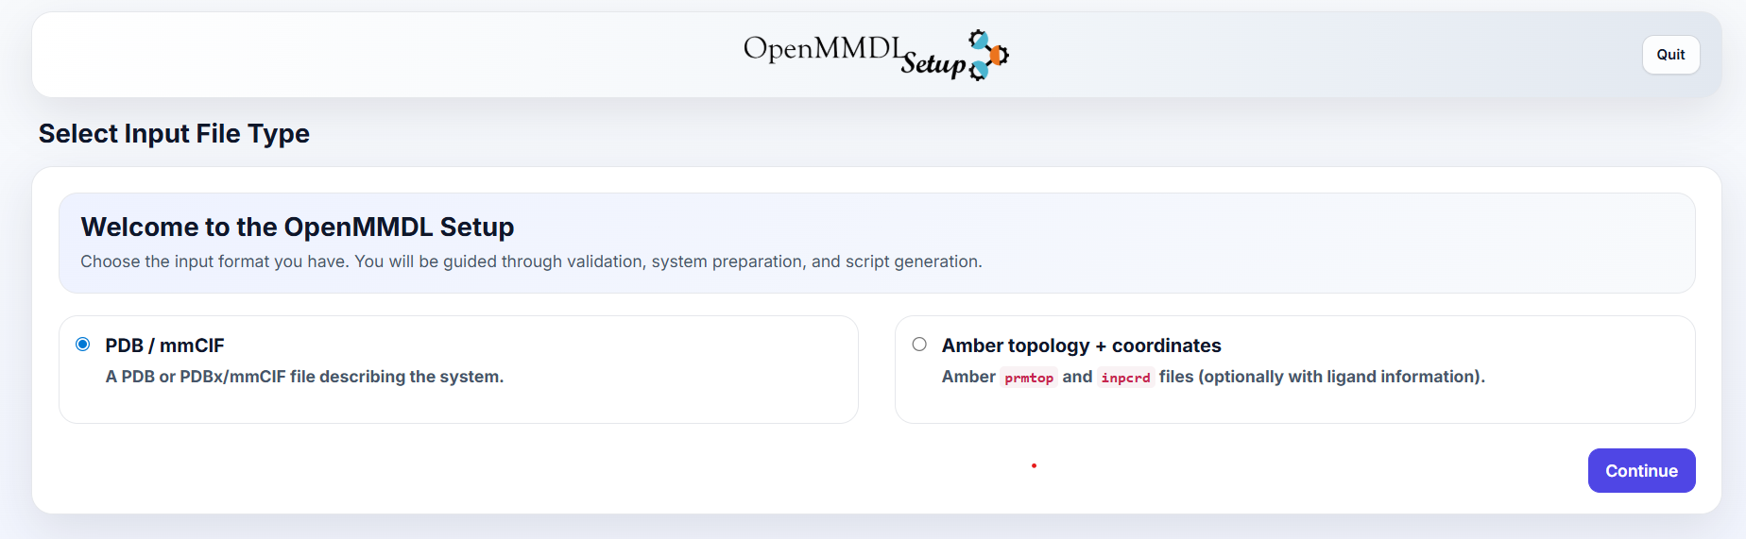Click the welcome banner panel

click(x=877, y=243)
